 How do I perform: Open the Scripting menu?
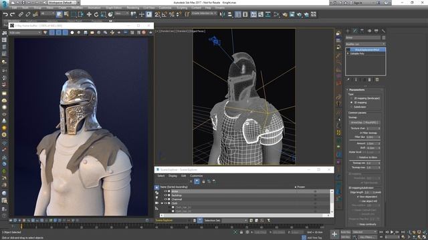[182, 8]
